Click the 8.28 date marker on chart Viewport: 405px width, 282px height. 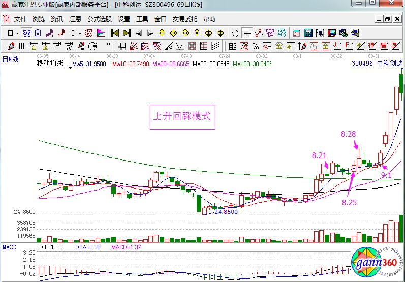click(x=348, y=134)
